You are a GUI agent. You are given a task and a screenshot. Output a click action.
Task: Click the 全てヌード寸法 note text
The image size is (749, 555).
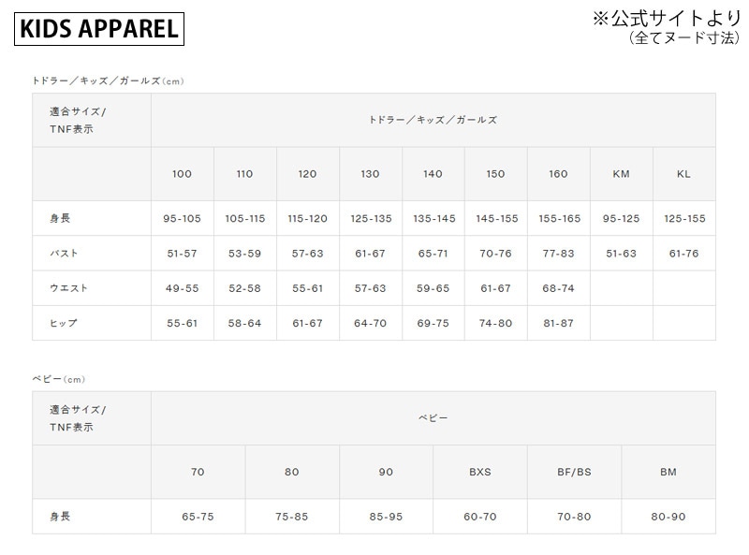click(x=683, y=39)
